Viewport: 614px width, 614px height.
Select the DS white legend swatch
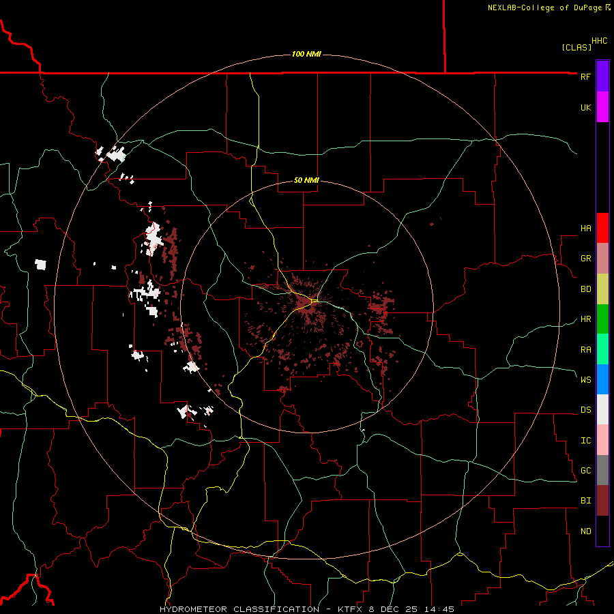602,409
